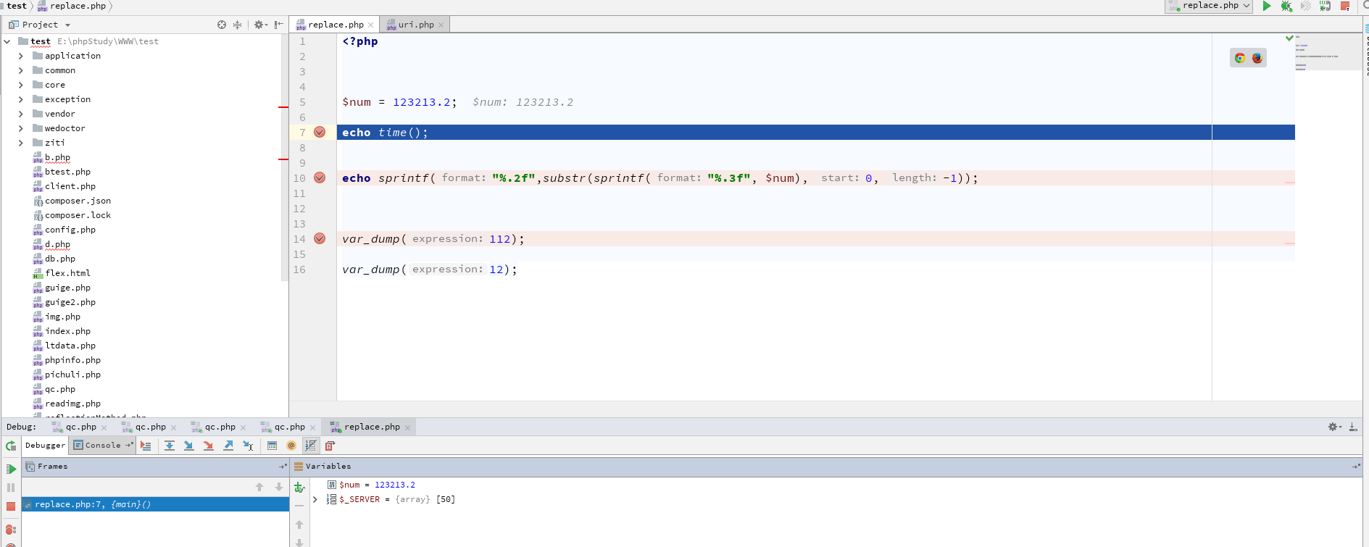Remove the breakpoint on line 14
Viewport: 1369px width, 547px height.
click(x=320, y=238)
